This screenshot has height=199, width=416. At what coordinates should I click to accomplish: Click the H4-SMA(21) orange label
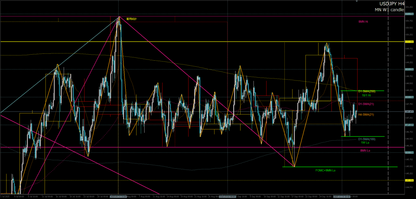pos(366,114)
